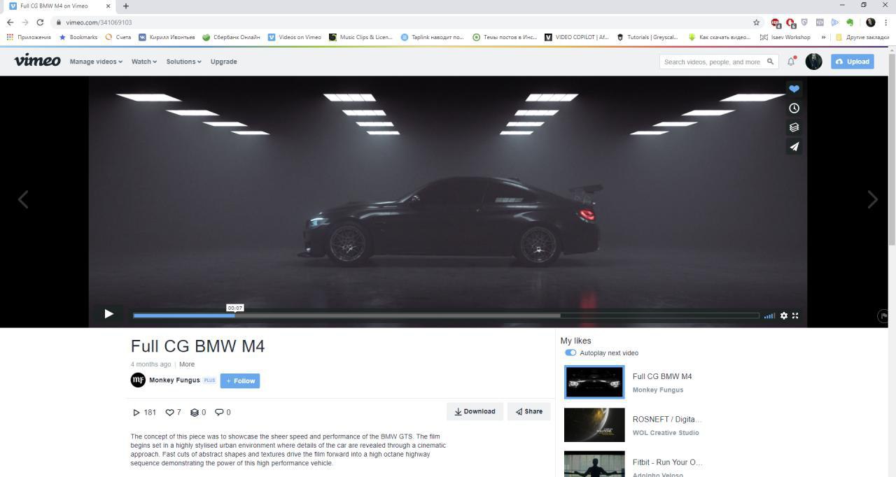Open ROSNEFT / Digita... title link
896x477 pixels.
666,419
